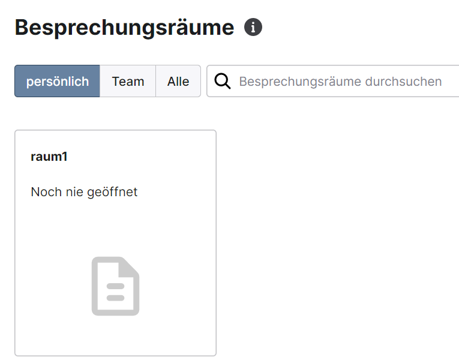The height and width of the screenshot is (363, 459).
Task: Click the bold raum1 label in the card
Action: tap(49, 157)
